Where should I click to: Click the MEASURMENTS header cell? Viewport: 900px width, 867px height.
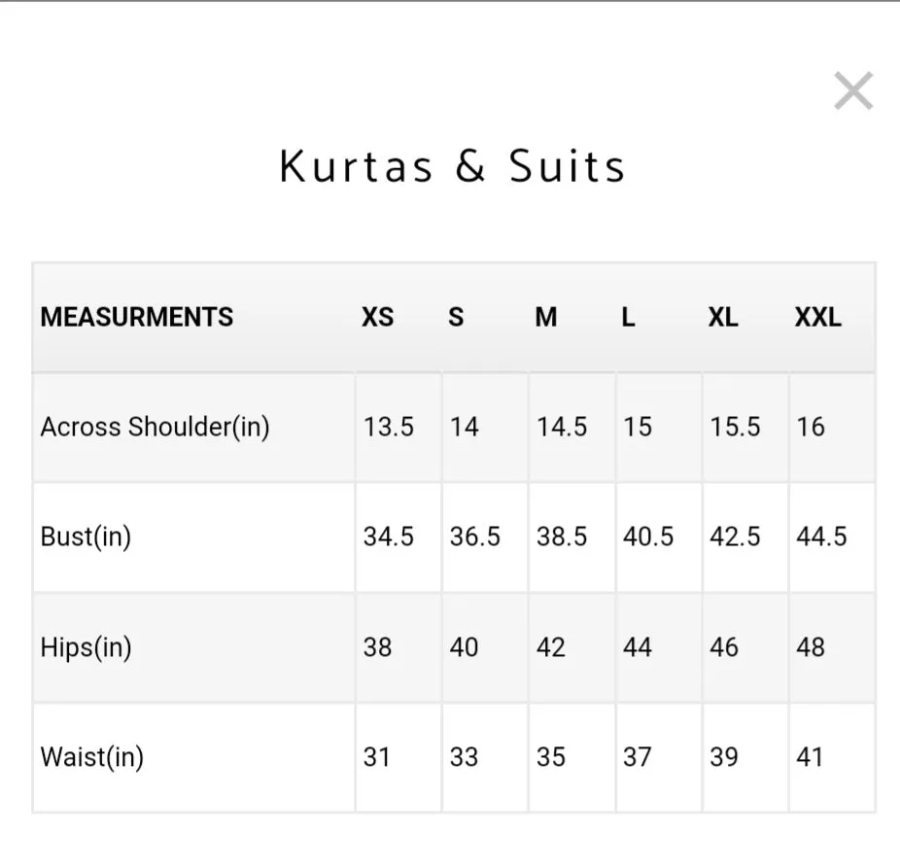click(x=137, y=317)
